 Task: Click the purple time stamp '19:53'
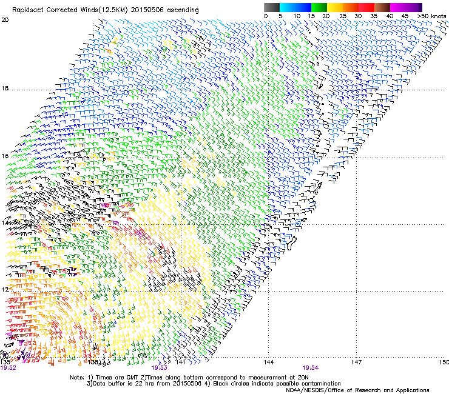point(159,368)
